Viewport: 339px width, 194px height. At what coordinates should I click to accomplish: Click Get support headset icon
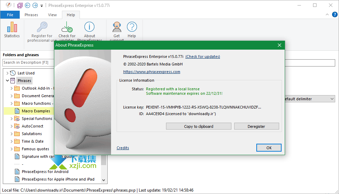click(117, 27)
